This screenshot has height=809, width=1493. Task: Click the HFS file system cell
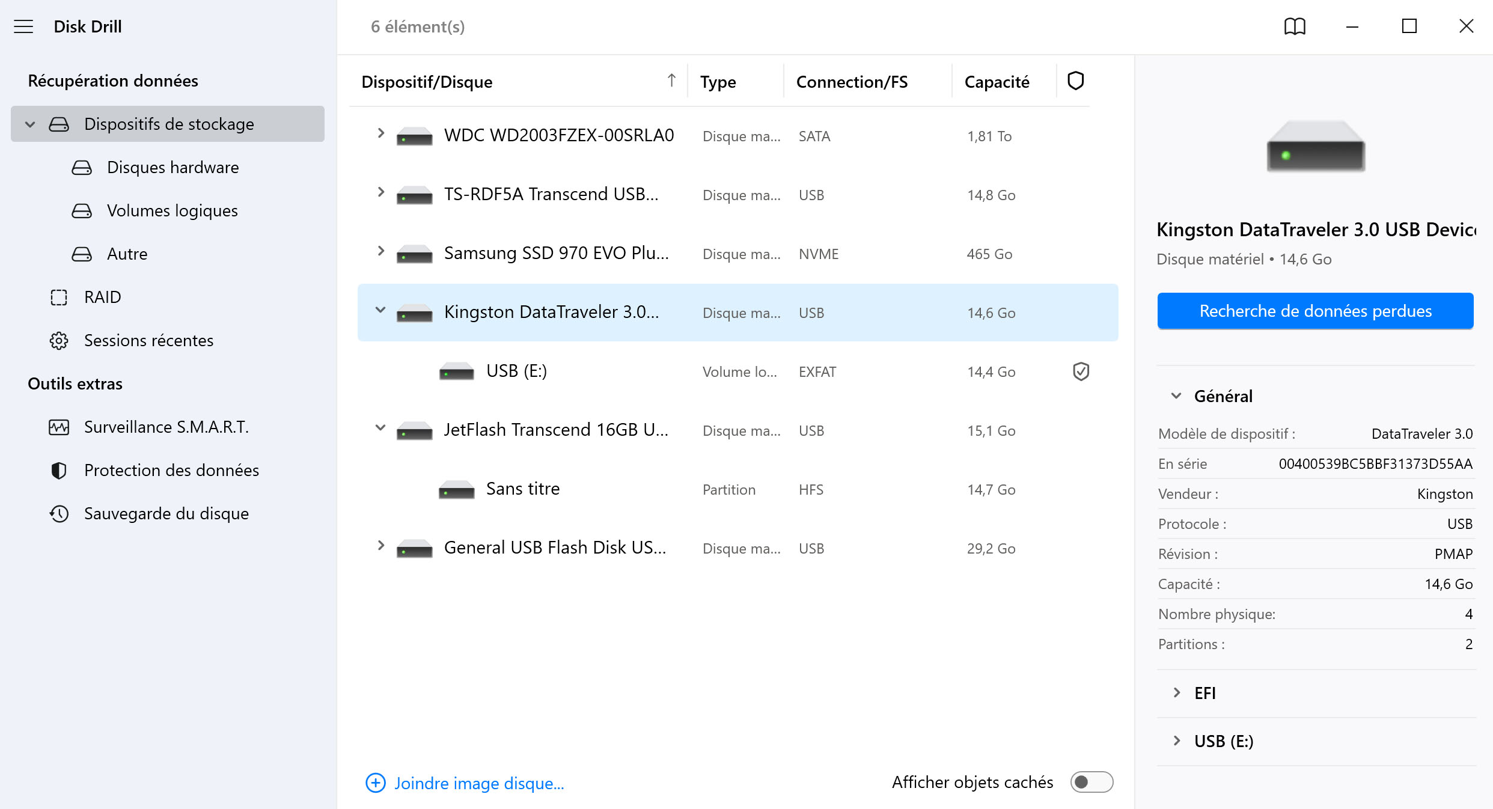pyautogui.click(x=811, y=490)
